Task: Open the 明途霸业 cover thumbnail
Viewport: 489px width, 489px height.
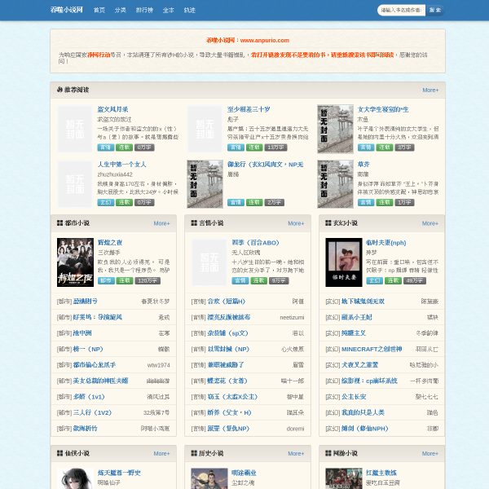Action: 209,478
